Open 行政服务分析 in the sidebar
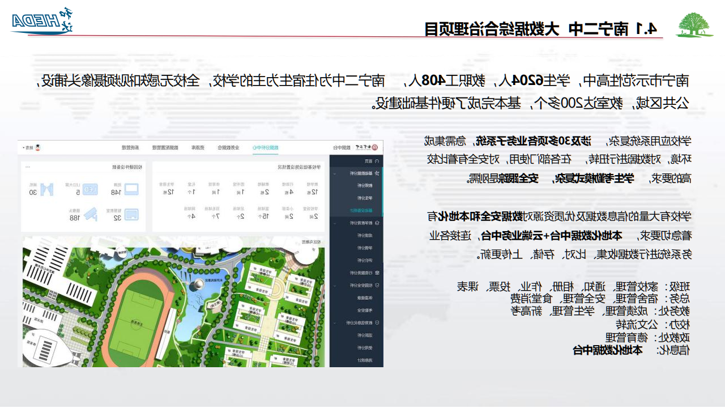Screen dimensions: 725x408 [361, 273]
